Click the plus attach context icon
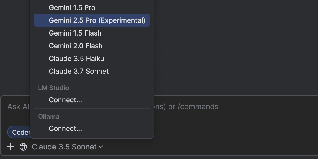The width and height of the screenshot is (318, 159). pos(10,147)
